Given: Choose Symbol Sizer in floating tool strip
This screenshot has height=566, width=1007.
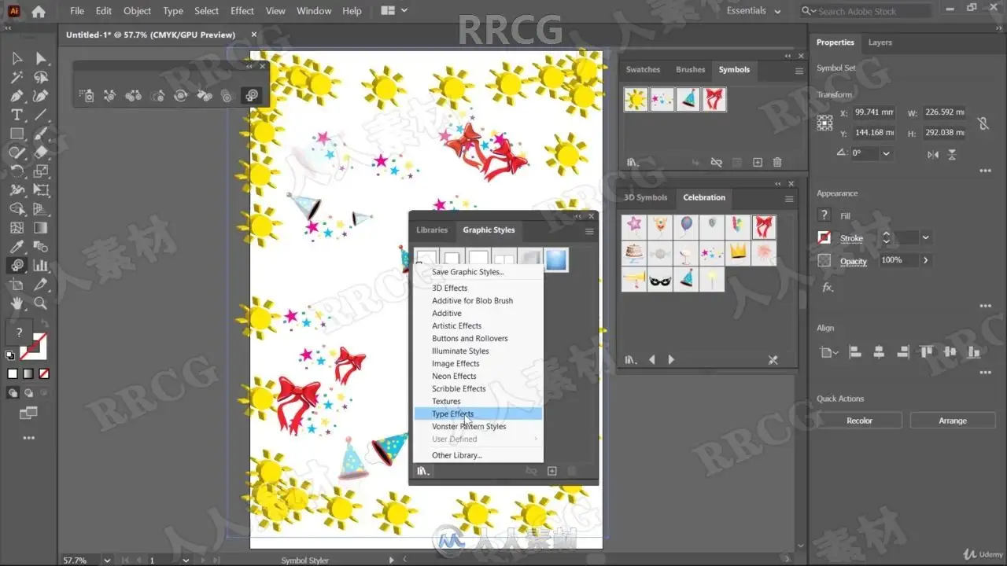Looking at the screenshot, I should click(x=157, y=96).
